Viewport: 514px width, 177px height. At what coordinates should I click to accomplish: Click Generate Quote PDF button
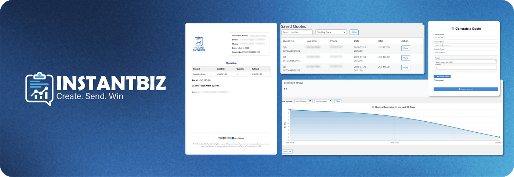466,89
